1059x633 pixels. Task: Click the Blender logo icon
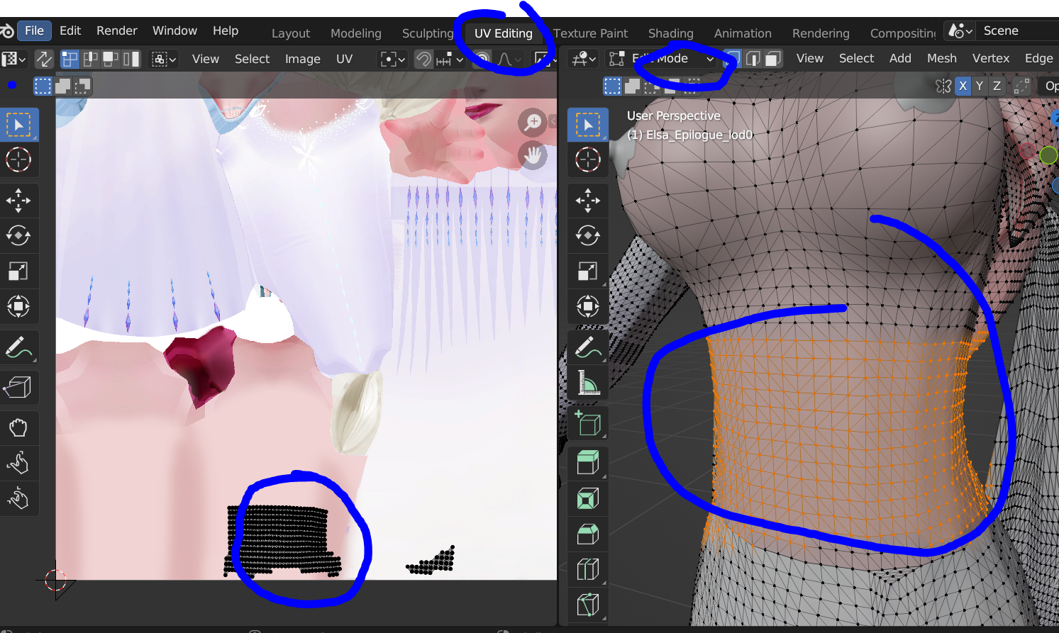click(x=7, y=31)
